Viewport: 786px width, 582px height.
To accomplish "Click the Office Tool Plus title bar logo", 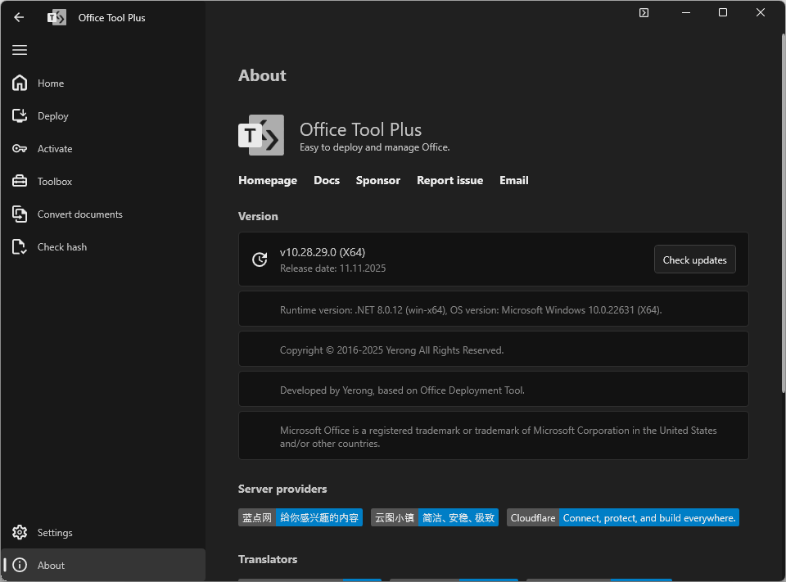I will (56, 17).
